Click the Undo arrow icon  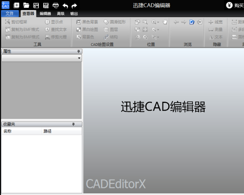(65, 6)
